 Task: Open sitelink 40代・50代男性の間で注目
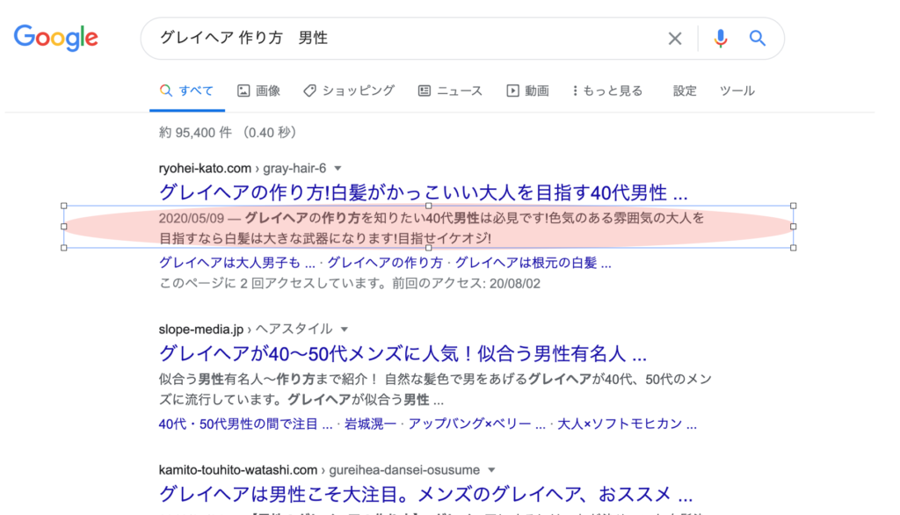coord(246,424)
